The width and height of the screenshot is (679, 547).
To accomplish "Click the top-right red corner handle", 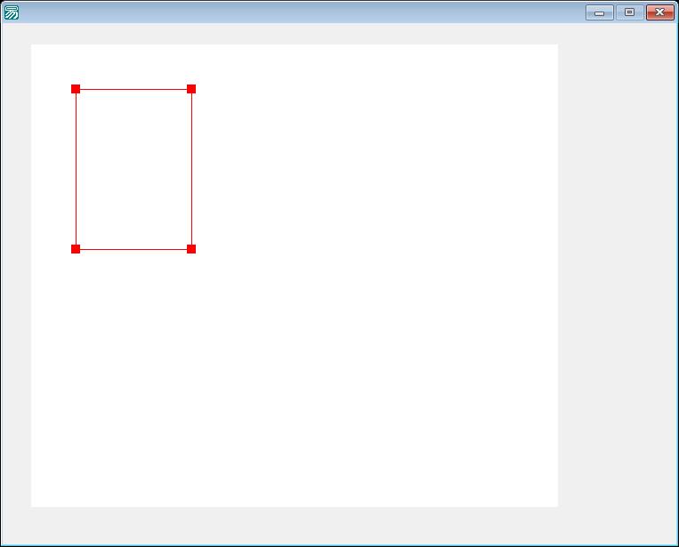I will point(191,89).
